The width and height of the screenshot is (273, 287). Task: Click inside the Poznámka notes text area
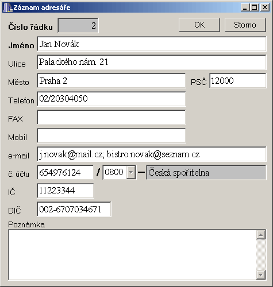132,255
